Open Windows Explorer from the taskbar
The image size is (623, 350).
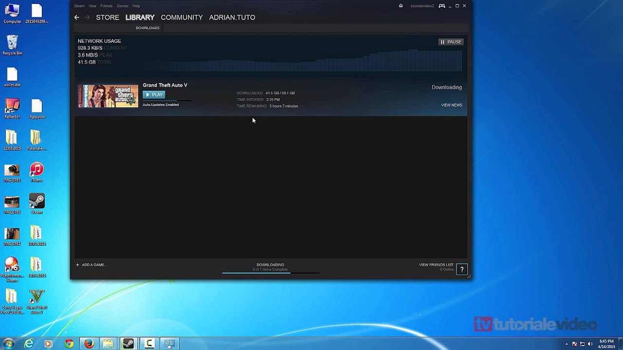(x=108, y=344)
